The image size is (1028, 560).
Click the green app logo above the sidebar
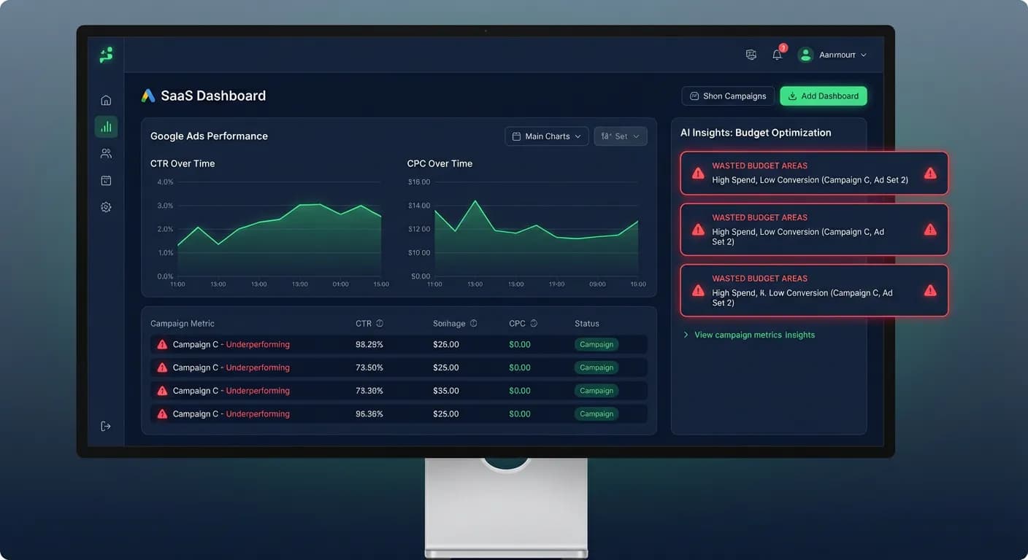tap(105, 55)
